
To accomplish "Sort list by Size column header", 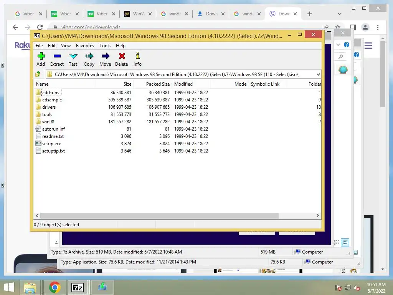I will [x=114, y=84].
